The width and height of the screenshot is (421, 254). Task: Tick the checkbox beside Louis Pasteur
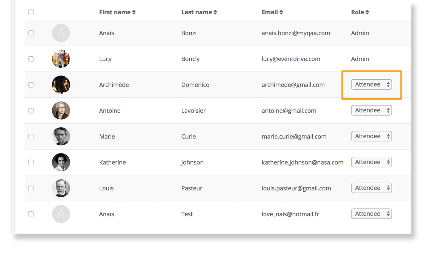click(31, 188)
